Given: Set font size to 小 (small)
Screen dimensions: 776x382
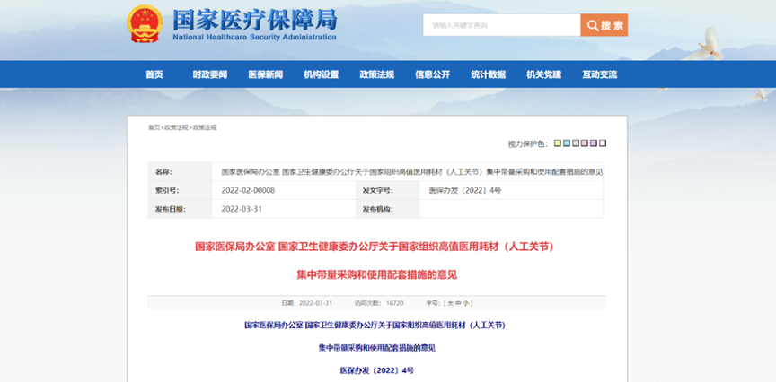Looking at the screenshot, I should pos(467,303).
